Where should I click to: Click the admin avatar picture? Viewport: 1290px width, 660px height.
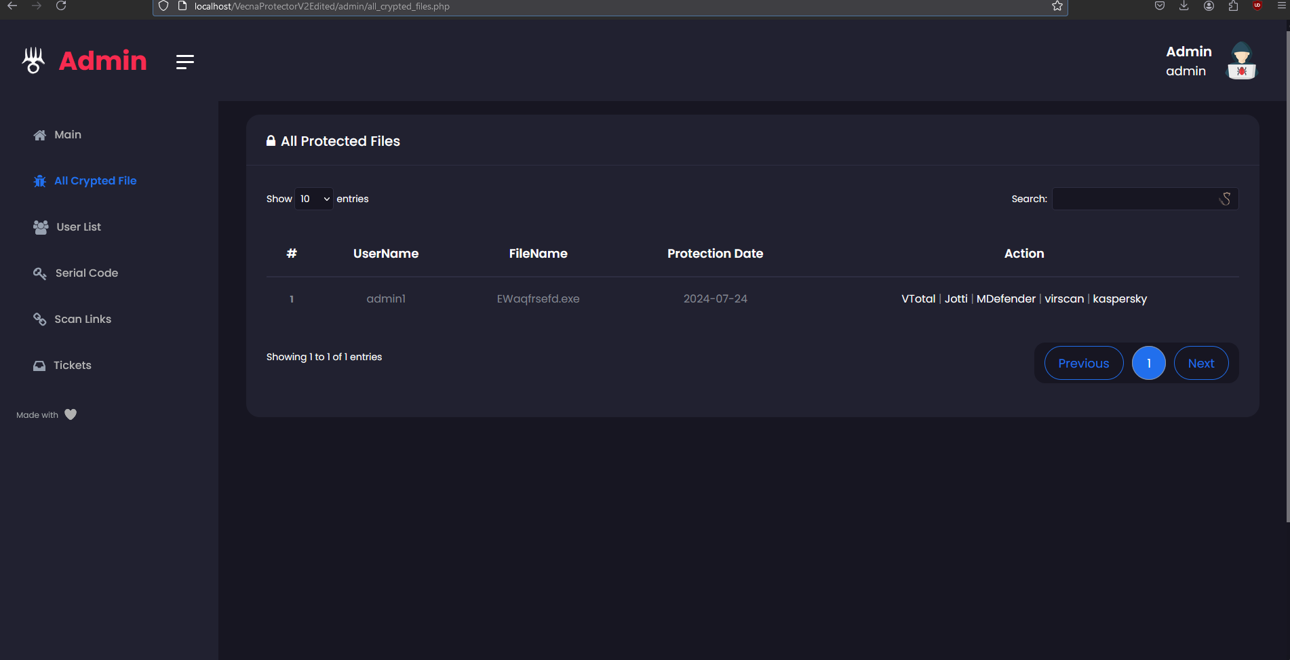tap(1241, 61)
